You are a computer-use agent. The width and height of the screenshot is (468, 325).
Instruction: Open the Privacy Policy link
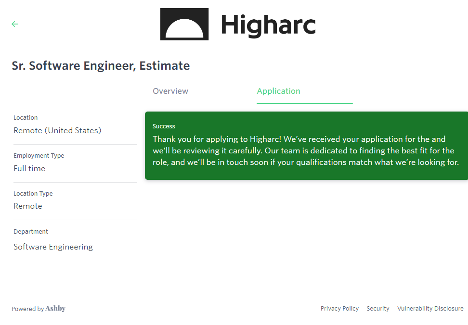pos(339,309)
